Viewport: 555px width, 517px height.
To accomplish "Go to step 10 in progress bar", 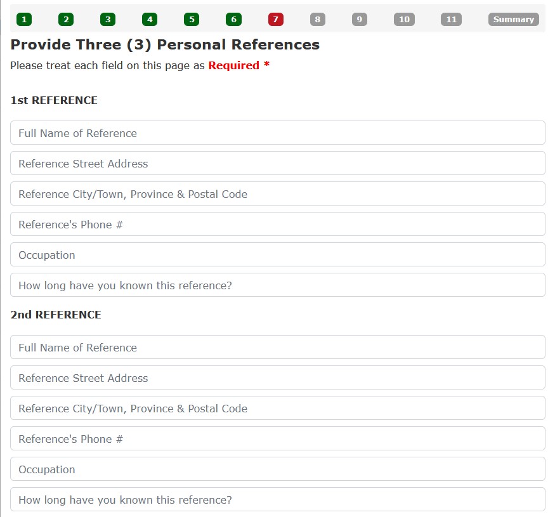I will 404,20.
